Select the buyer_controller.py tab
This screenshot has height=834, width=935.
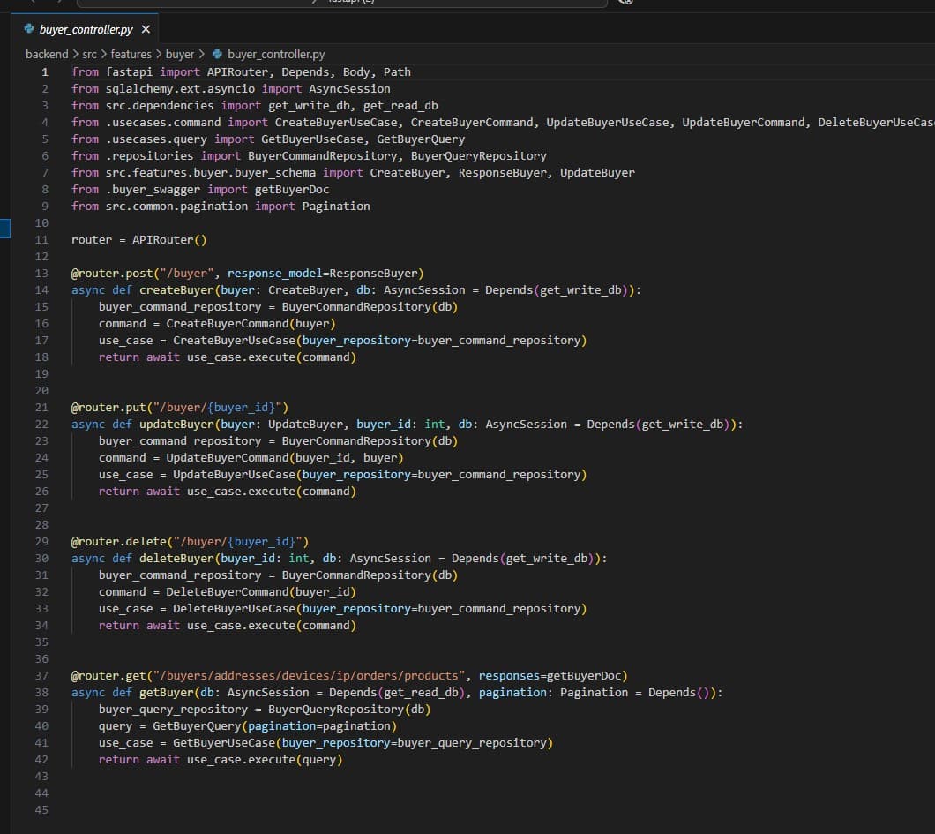click(x=86, y=29)
